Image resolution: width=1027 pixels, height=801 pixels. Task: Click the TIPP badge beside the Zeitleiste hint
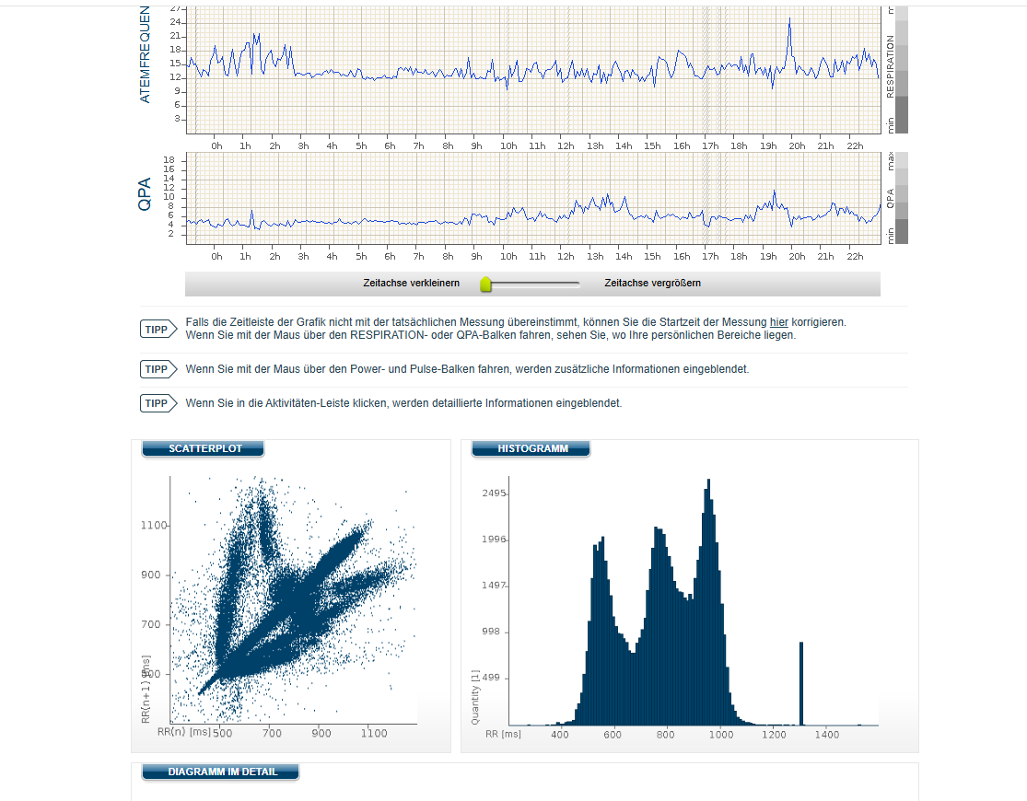point(158,329)
